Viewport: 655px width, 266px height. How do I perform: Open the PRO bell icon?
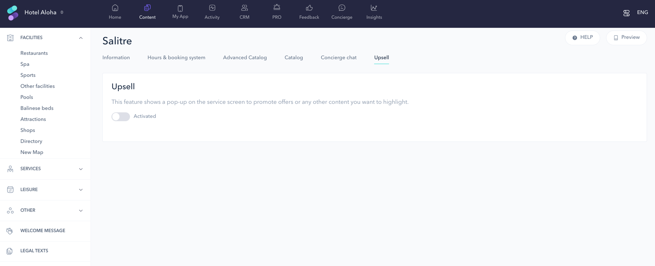tap(277, 7)
